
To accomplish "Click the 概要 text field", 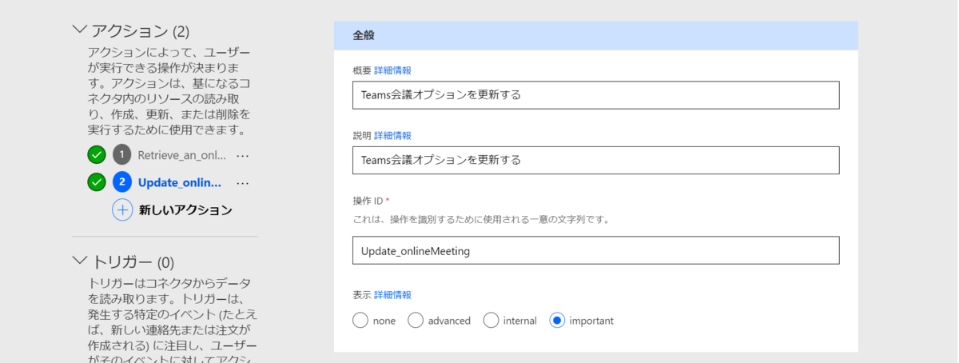I will [x=595, y=95].
